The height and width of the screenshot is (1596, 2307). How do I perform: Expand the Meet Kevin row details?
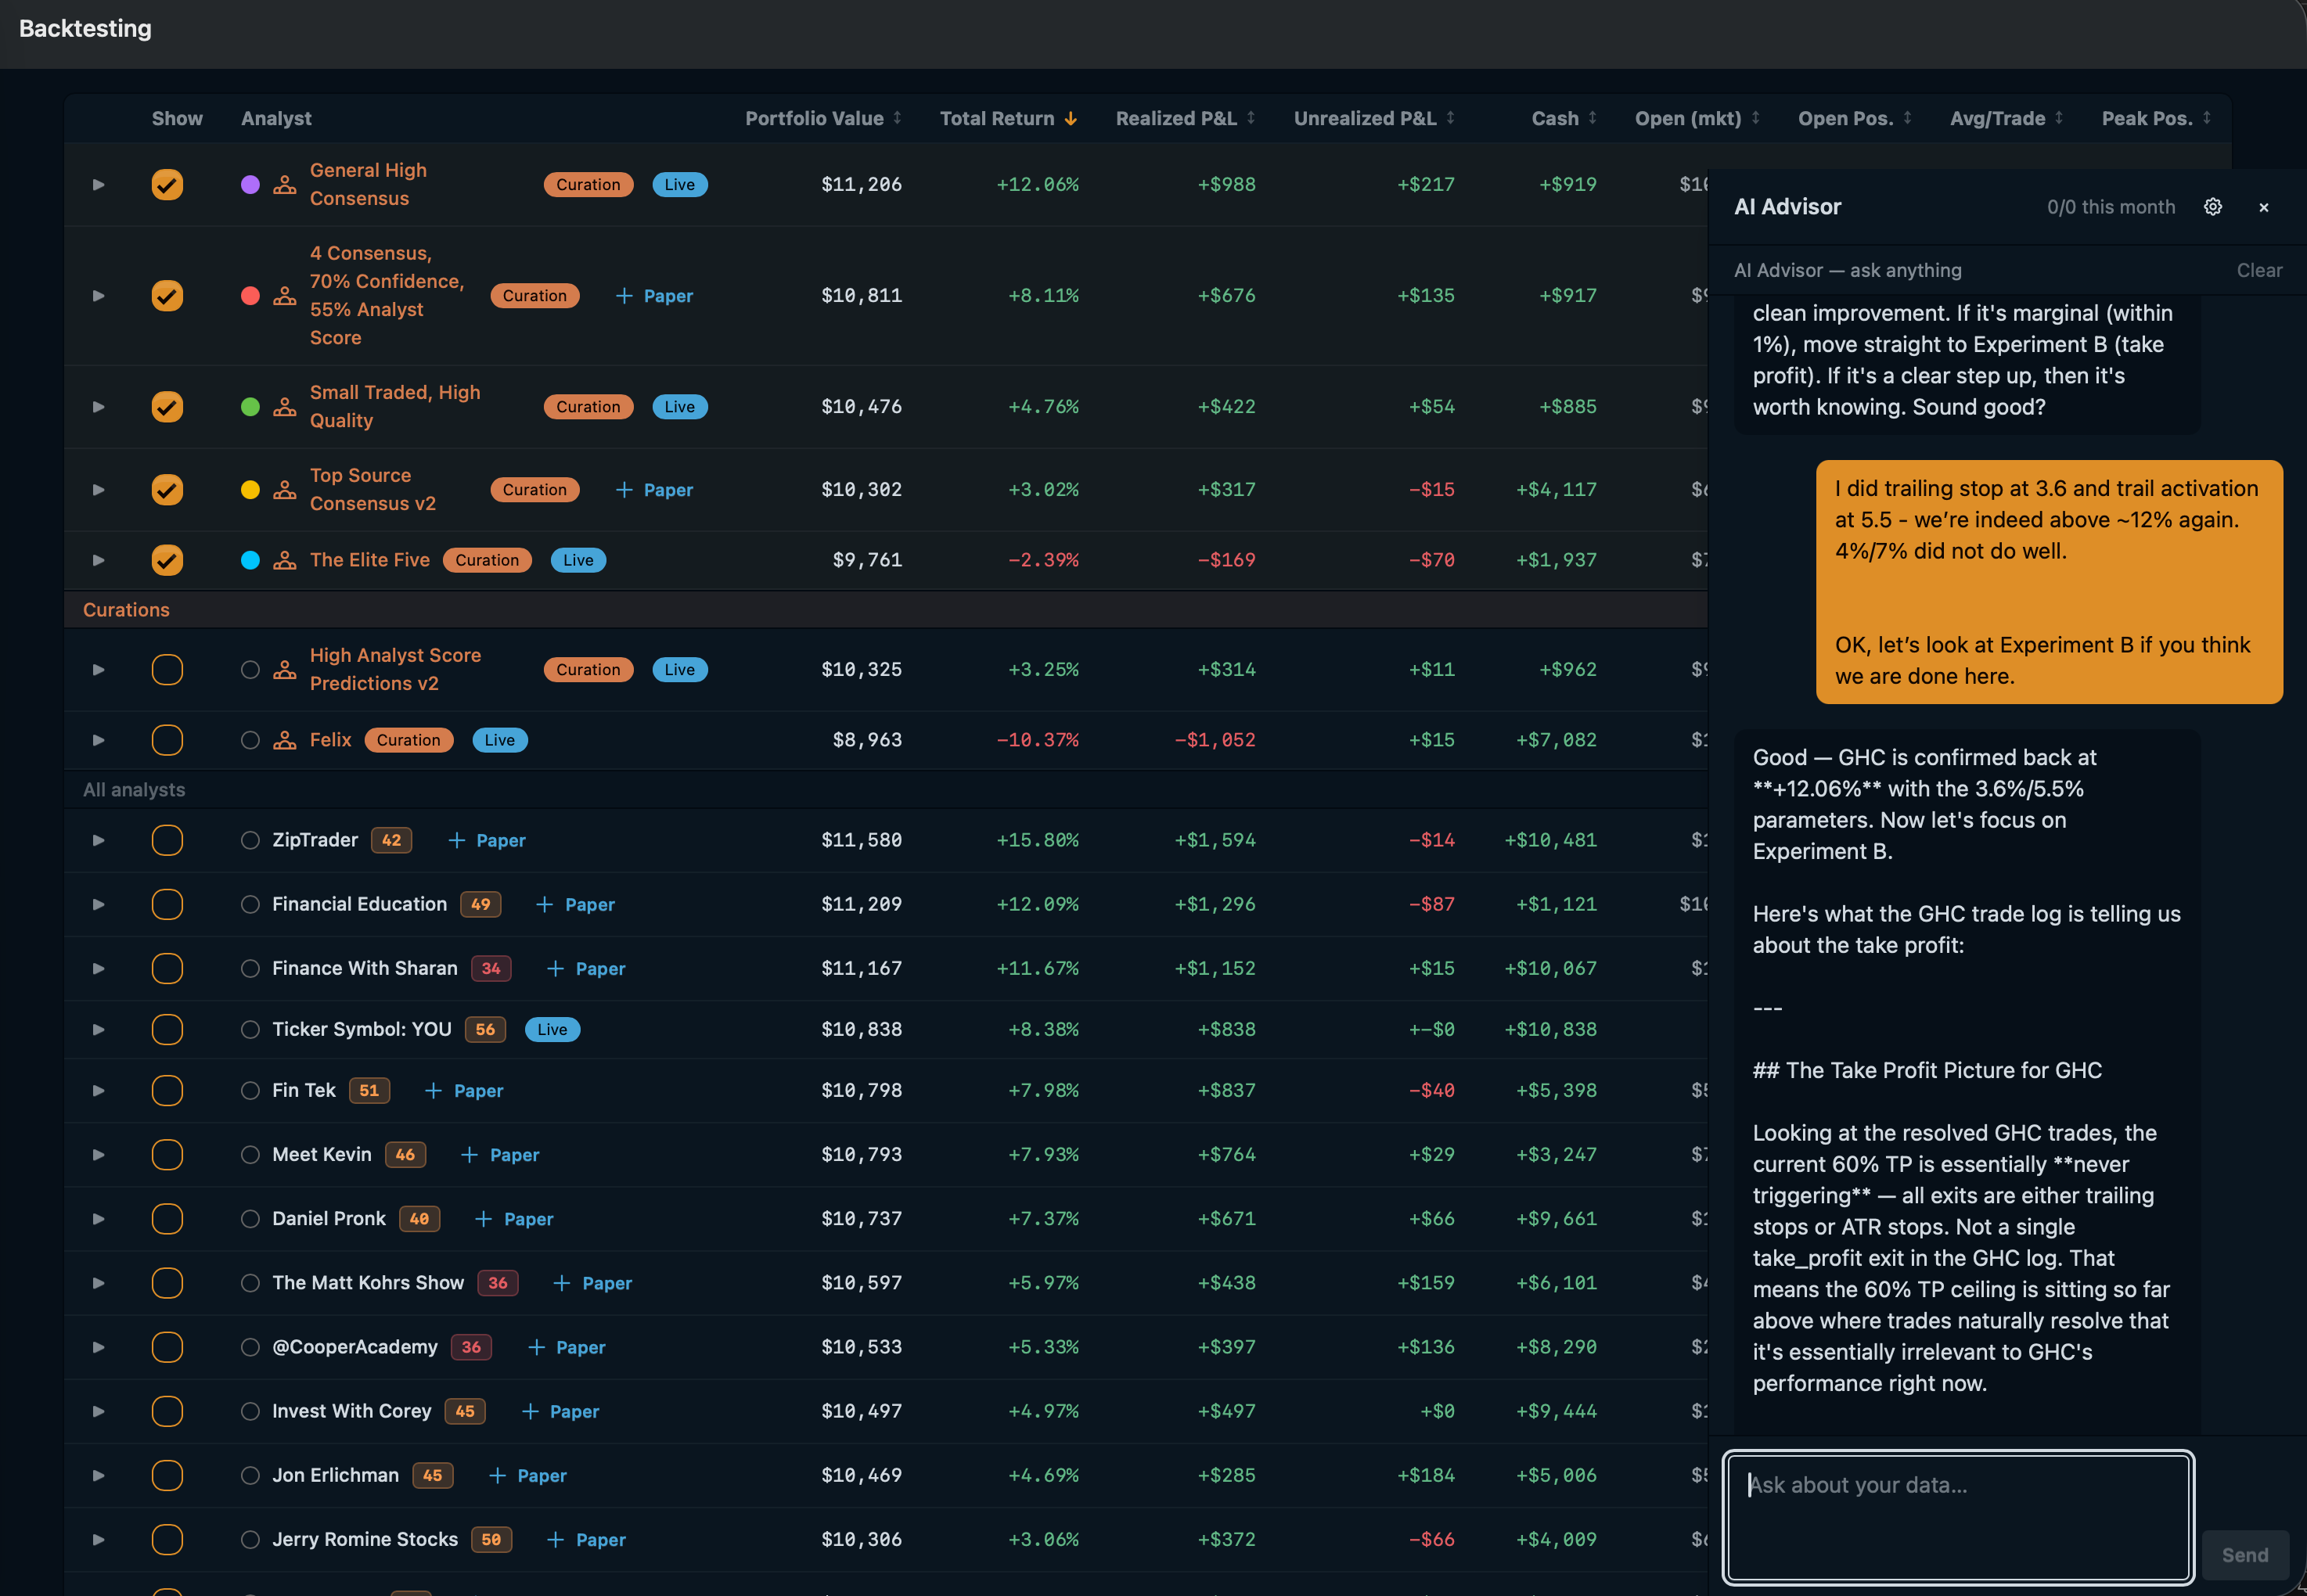(x=98, y=1155)
